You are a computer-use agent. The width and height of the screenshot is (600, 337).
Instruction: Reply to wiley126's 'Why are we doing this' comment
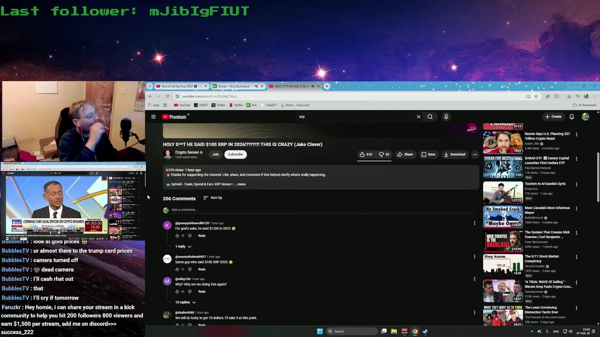[x=202, y=292]
